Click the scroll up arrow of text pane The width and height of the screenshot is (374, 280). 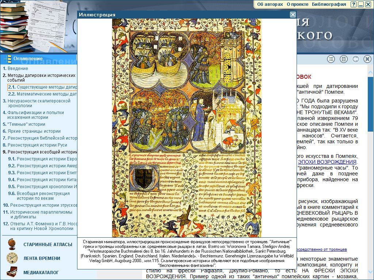370,72
